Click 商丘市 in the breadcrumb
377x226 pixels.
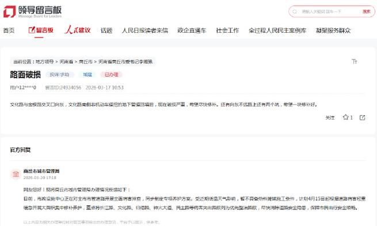point(86,62)
